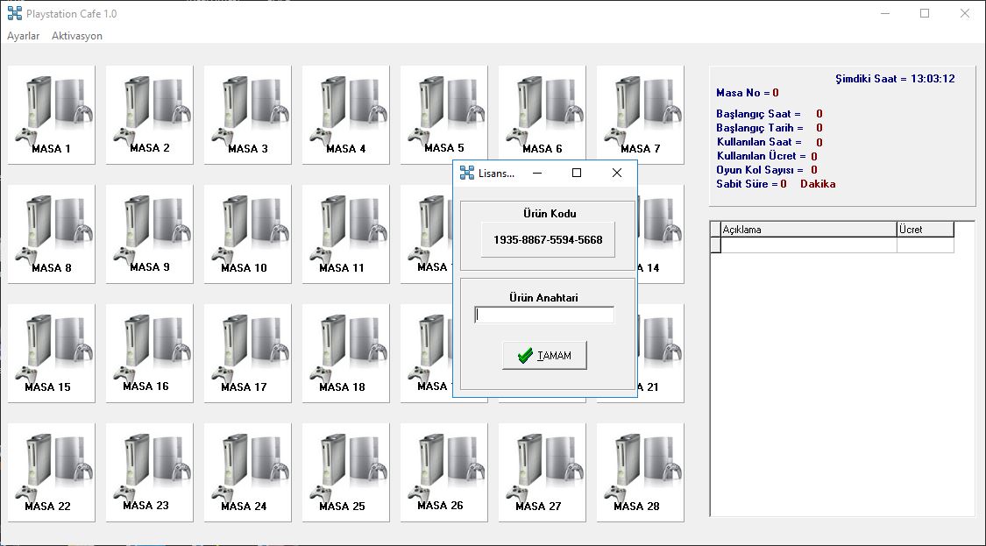This screenshot has width=986, height=546.
Task: Click the Şimdiki Saat clock text
Action: click(x=895, y=79)
